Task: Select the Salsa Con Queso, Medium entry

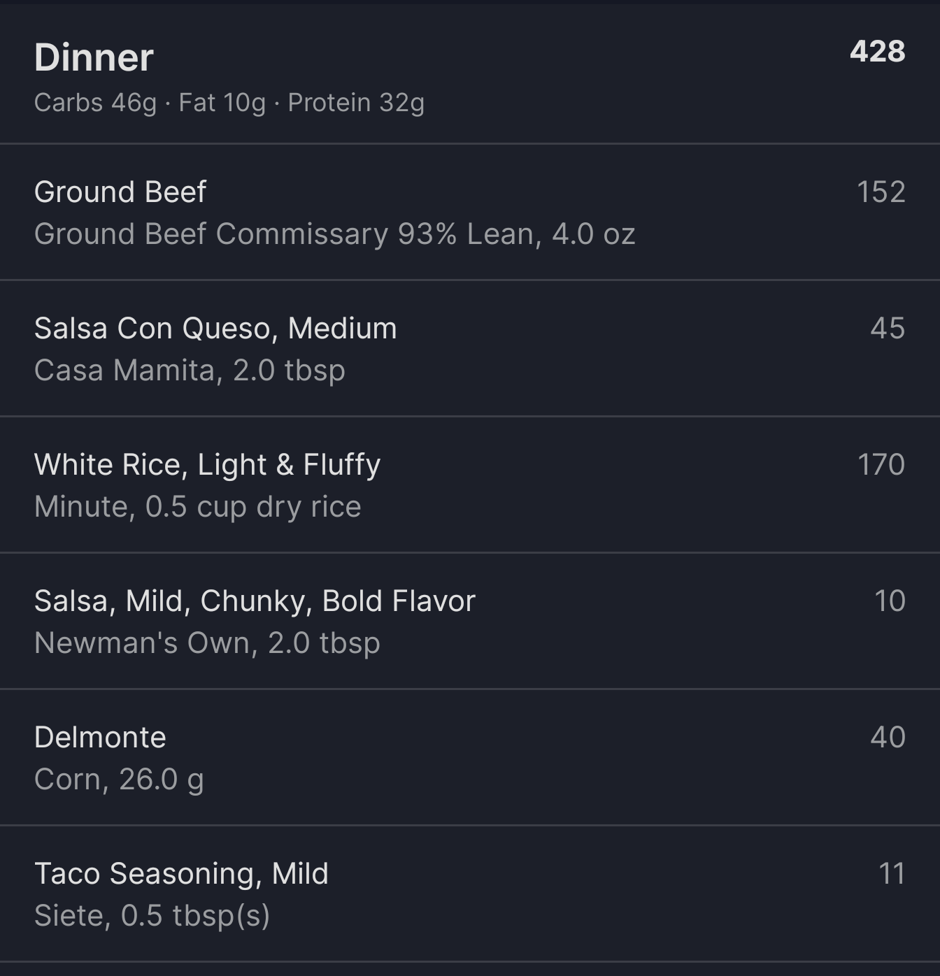Action: [470, 348]
